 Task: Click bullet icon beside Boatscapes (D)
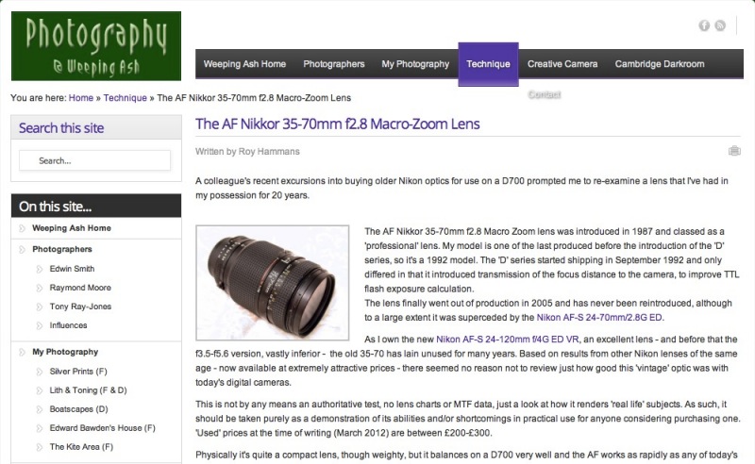click(x=40, y=409)
